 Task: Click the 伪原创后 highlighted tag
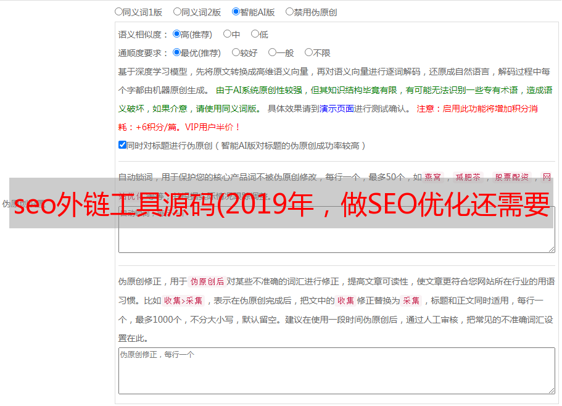pyautogui.click(x=207, y=281)
